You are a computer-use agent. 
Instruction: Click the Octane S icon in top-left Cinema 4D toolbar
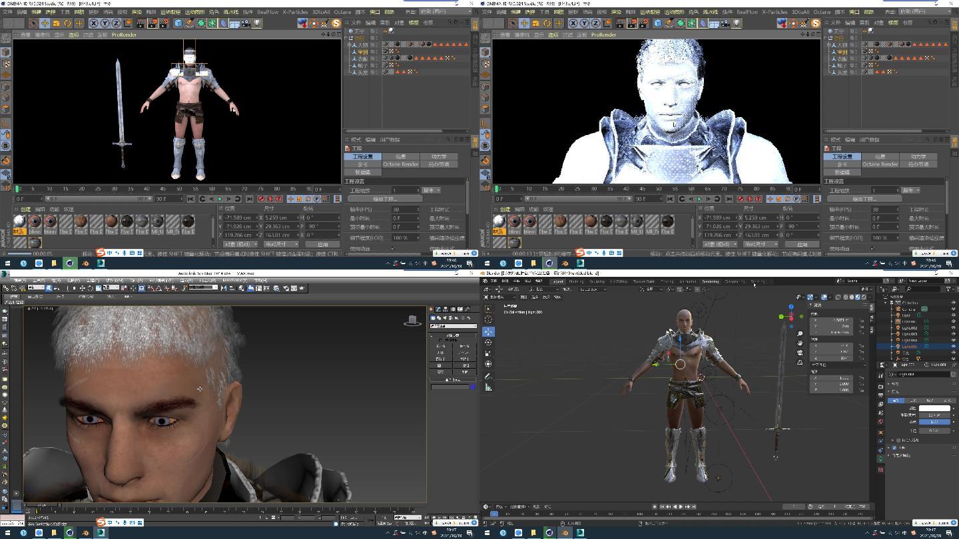point(336,23)
